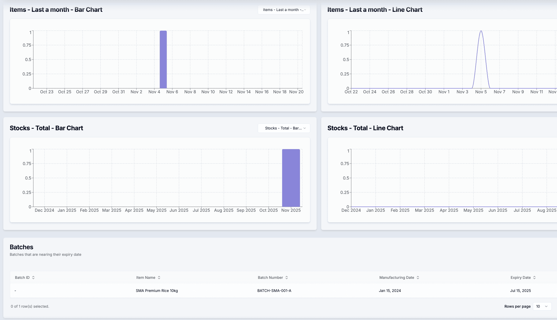Click the BATCH-SMA-001-A batch number cell
Viewport: 557px width, 320px height.
coord(274,291)
